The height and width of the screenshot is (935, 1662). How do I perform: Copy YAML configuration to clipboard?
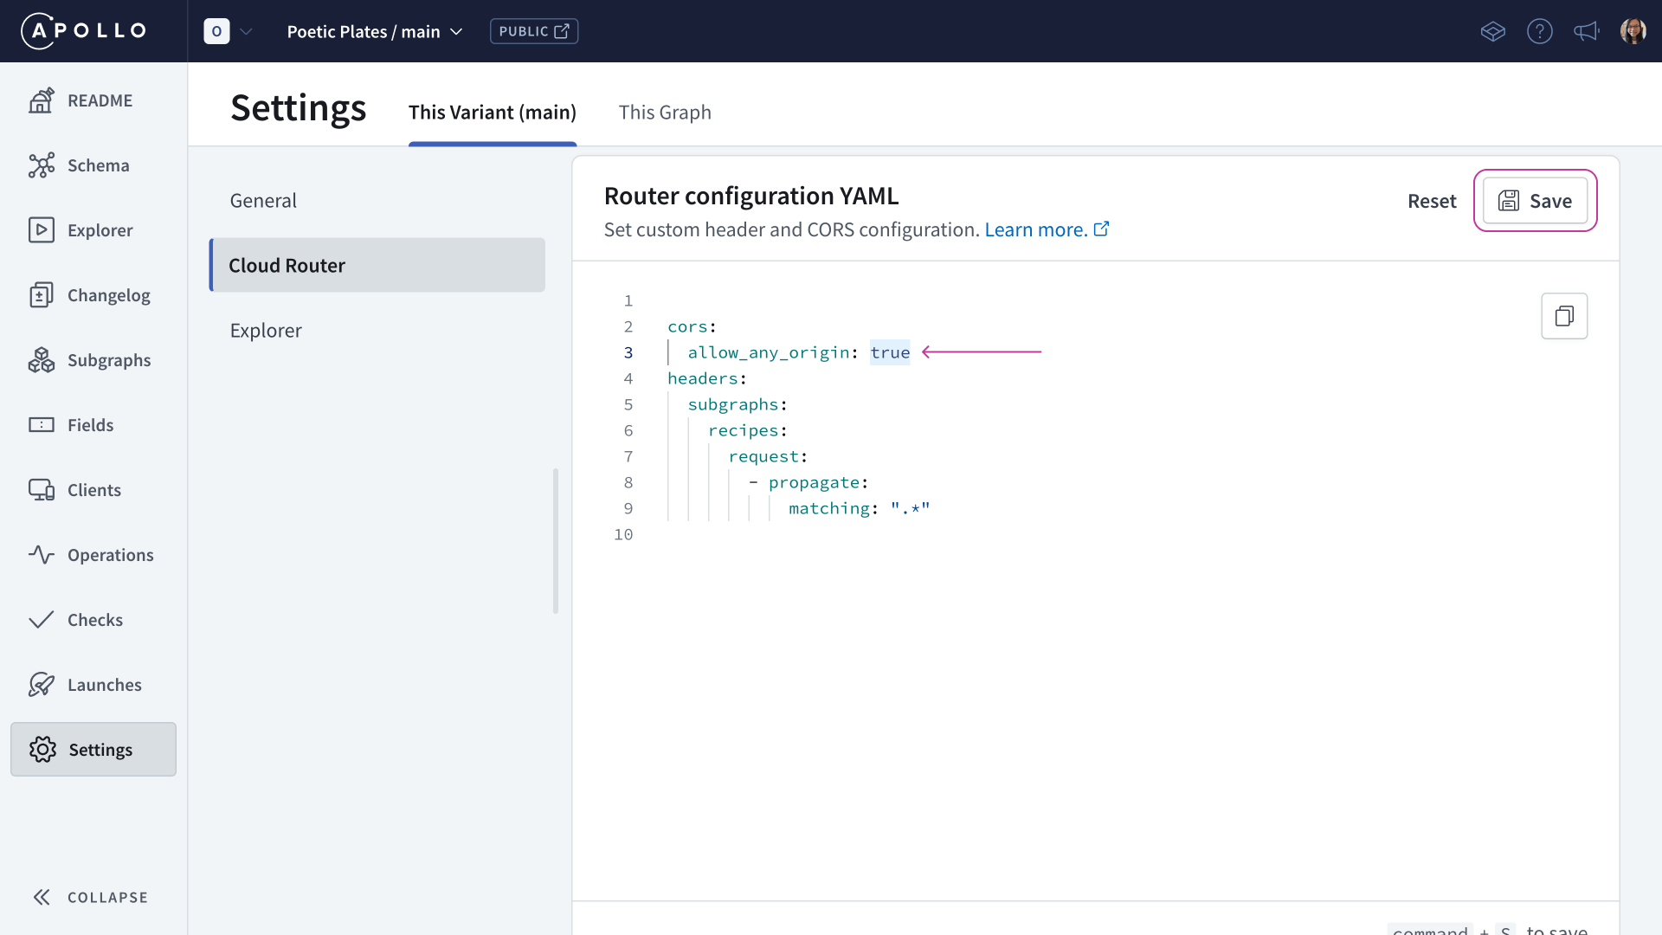coord(1564,315)
